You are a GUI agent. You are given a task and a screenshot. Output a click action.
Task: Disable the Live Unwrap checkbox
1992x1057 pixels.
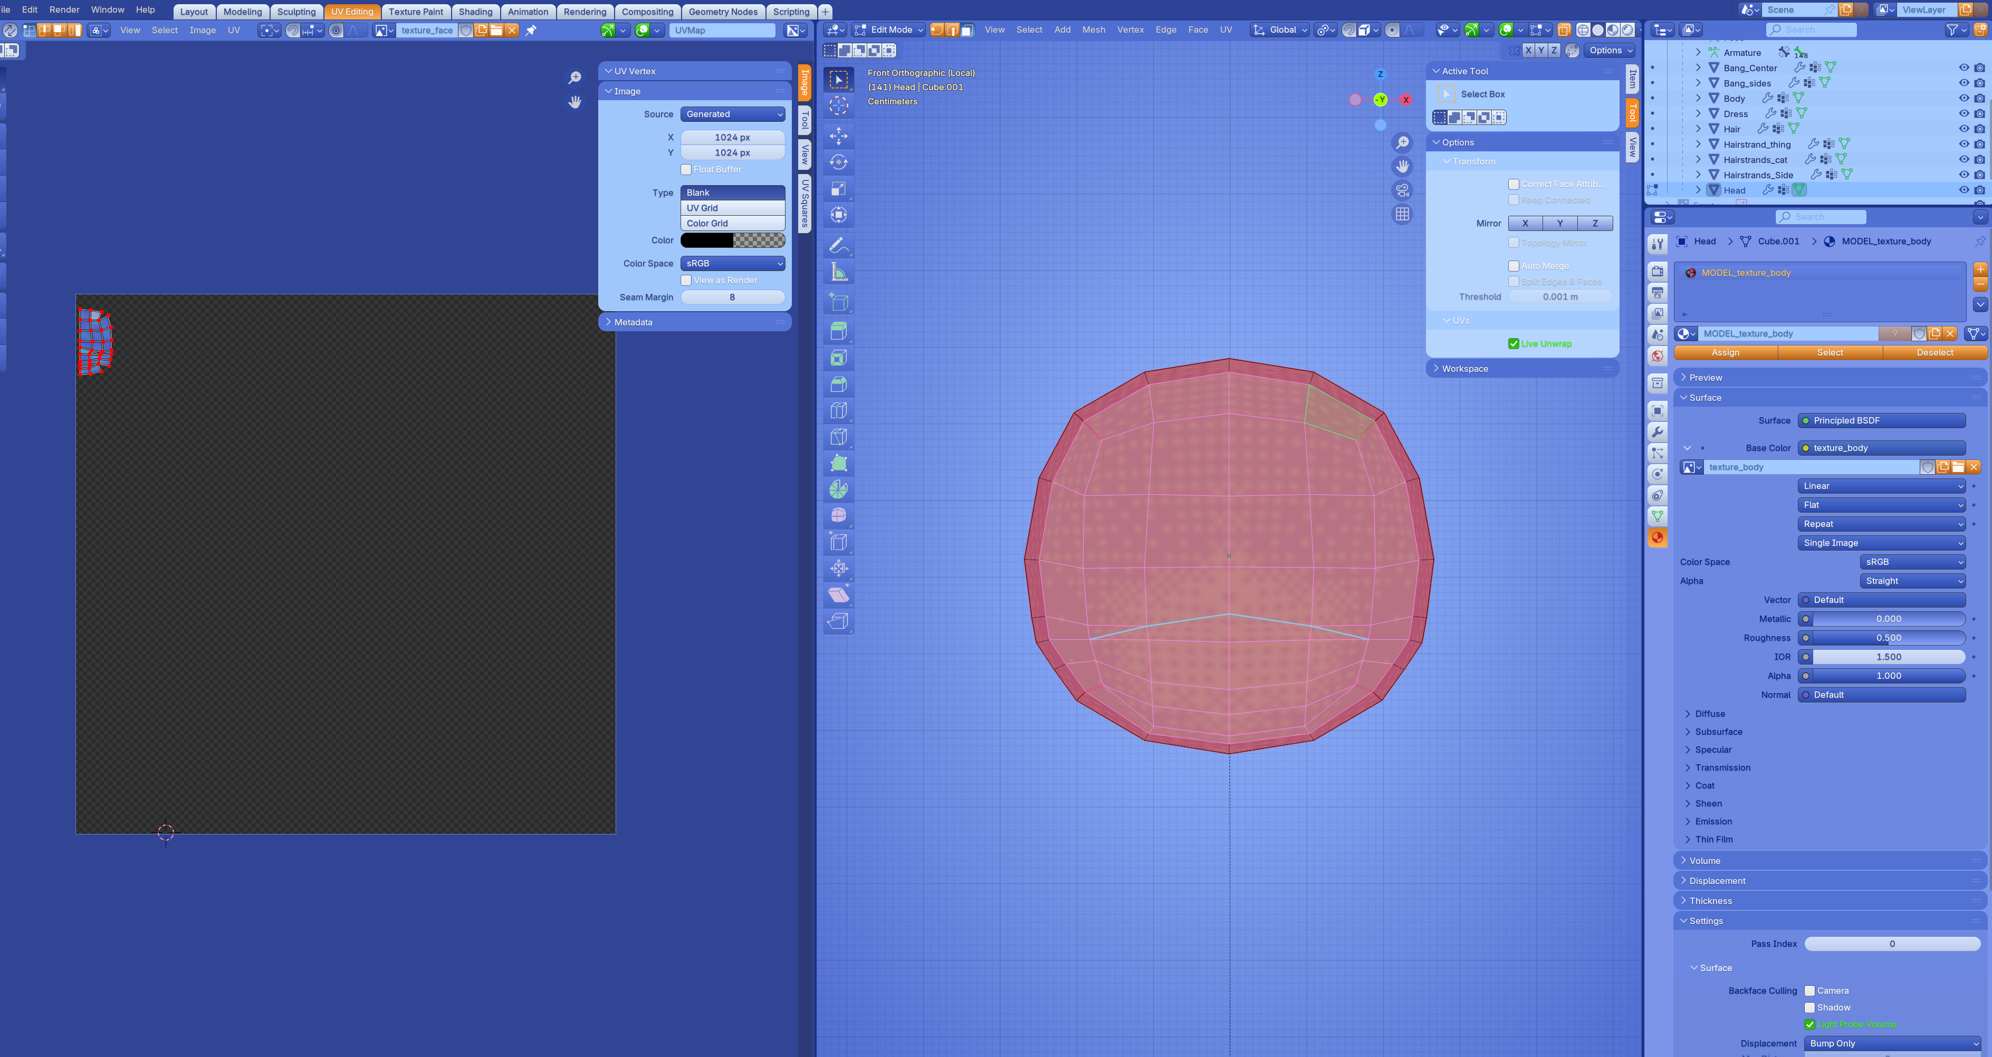pyautogui.click(x=1514, y=343)
